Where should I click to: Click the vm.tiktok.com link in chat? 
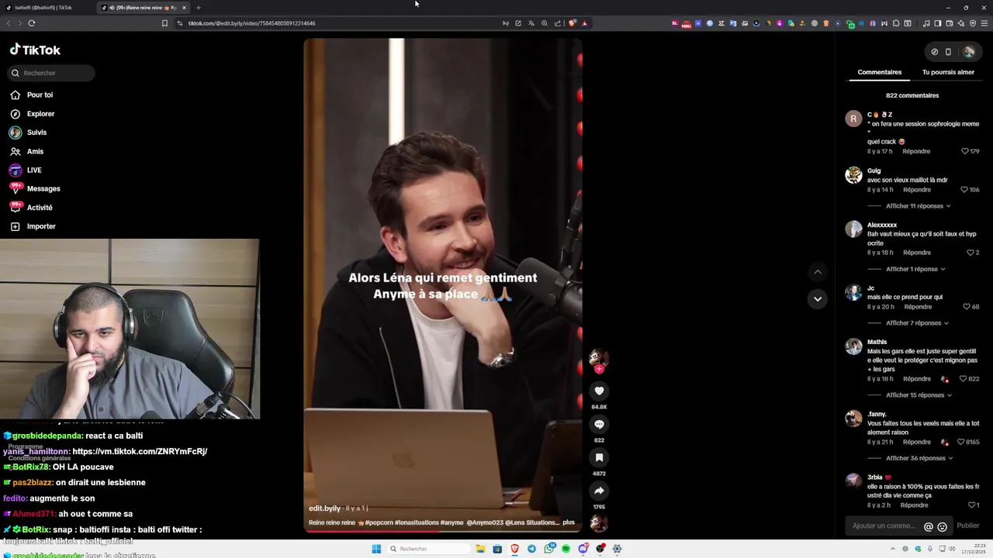pos(140,451)
